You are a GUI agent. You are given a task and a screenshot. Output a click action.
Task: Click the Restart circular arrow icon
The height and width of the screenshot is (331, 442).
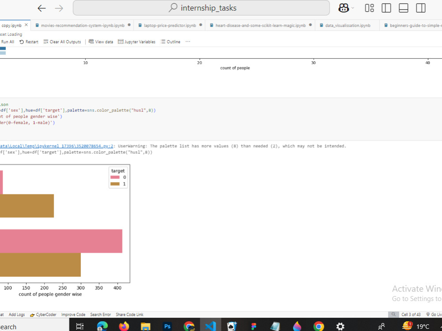tap(22, 42)
